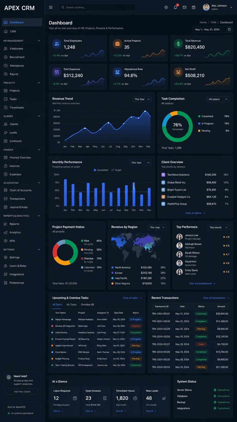The width and height of the screenshot is (237, 422).
Task: Collapse the Projects section chevron
Action: coord(39,83)
